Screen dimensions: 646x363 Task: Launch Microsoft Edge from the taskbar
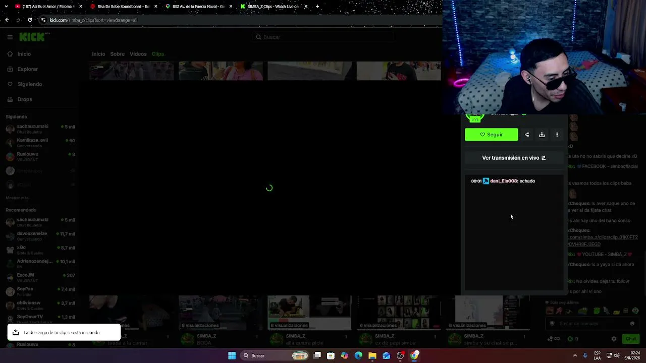(x=358, y=355)
